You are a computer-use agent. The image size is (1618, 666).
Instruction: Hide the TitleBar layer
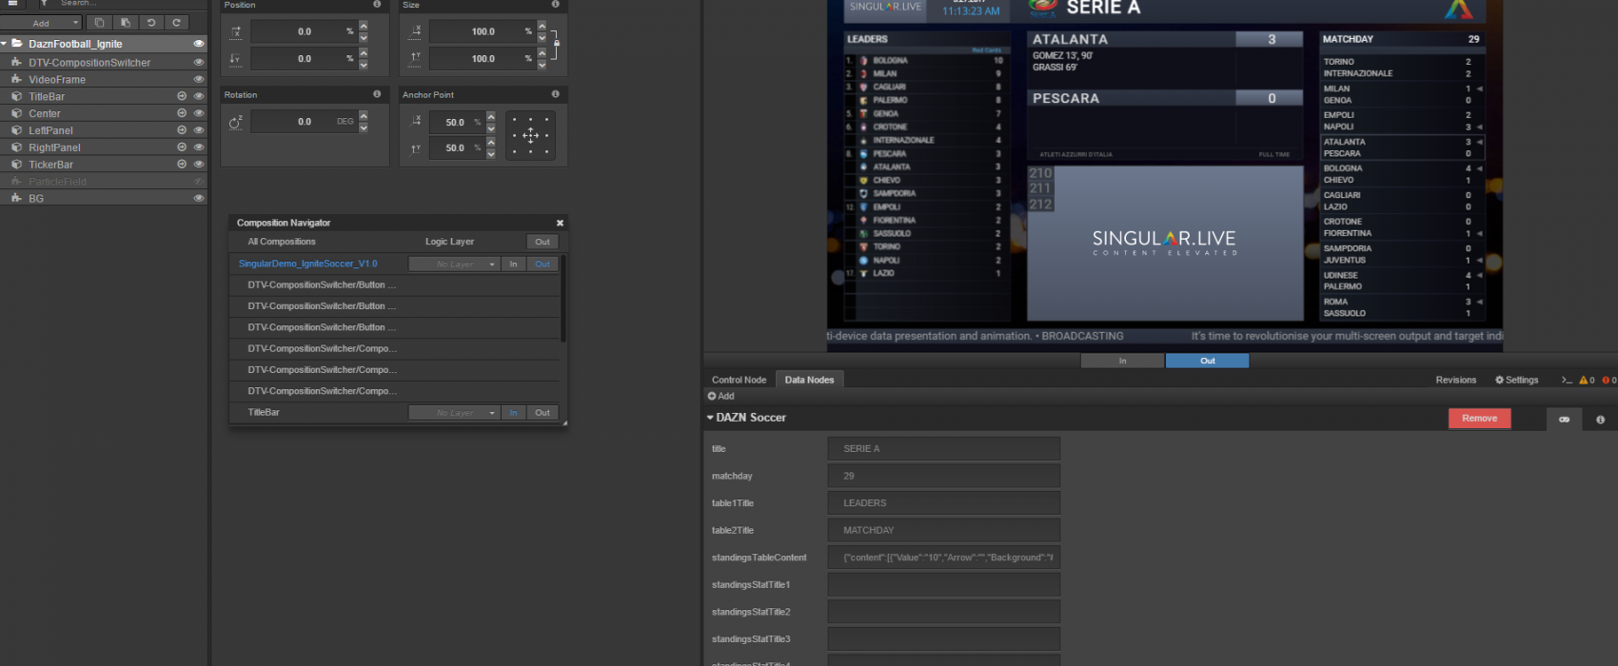[198, 96]
